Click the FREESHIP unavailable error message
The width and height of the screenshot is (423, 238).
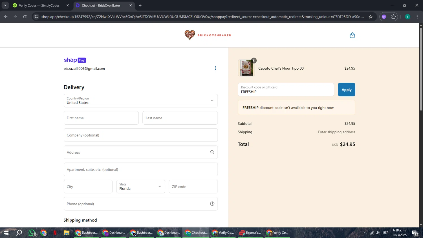pyautogui.click(x=297, y=108)
